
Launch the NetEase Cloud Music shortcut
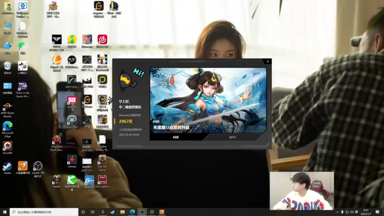coord(102,41)
